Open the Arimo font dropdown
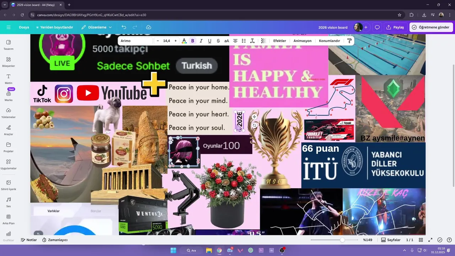 136,41
